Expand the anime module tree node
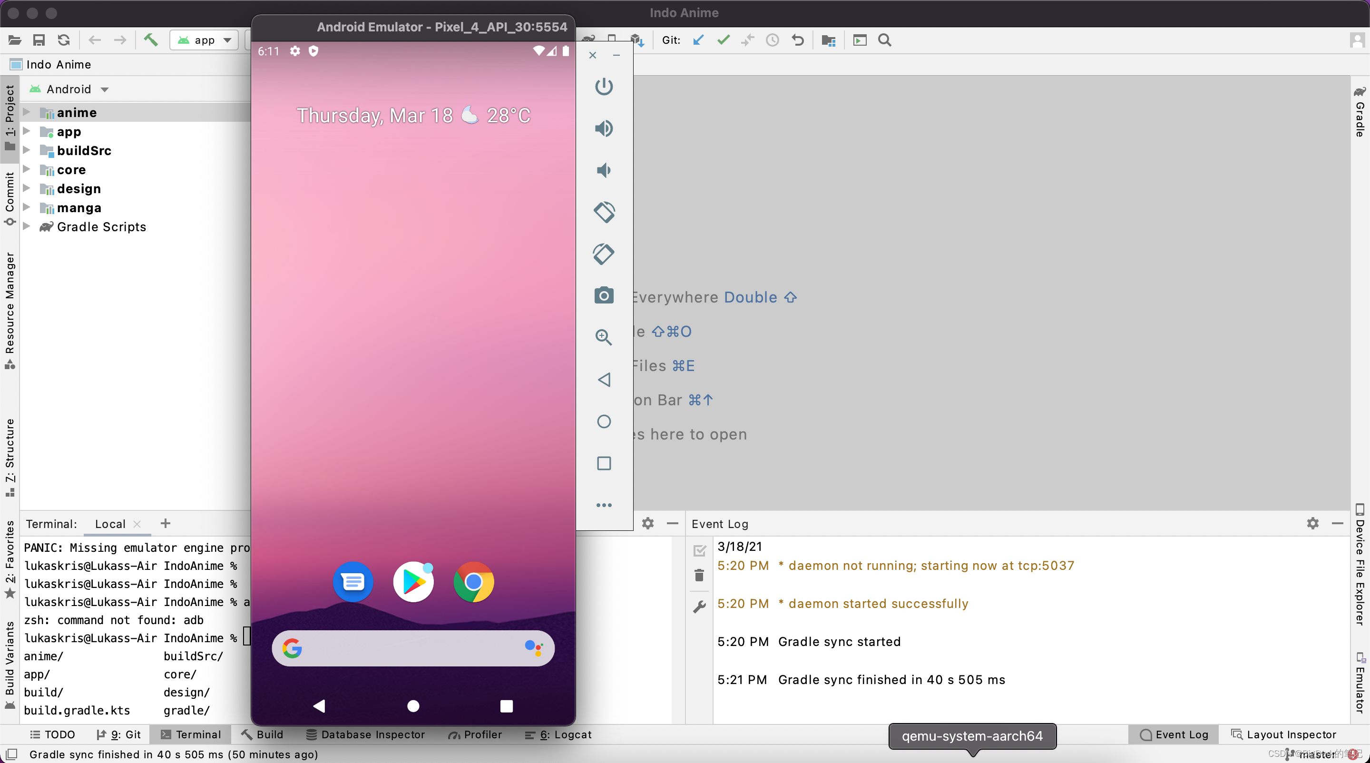The image size is (1370, 763). [x=27, y=112]
